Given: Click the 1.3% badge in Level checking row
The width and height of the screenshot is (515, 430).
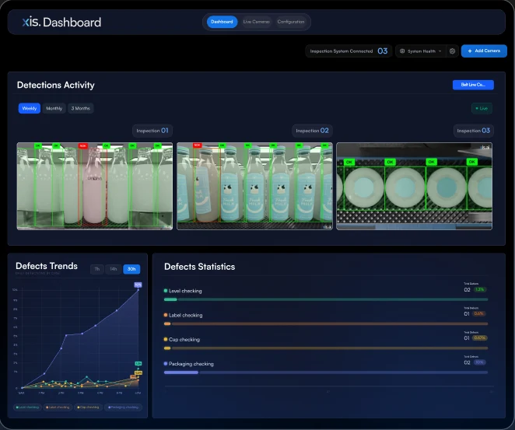Looking at the screenshot, I should click(479, 289).
